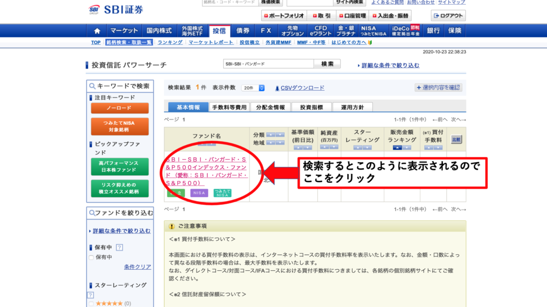
Task: Open the はじめての方へ link
Action: 349,43
